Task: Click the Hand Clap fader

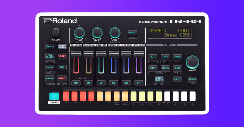Action: point(114,55)
